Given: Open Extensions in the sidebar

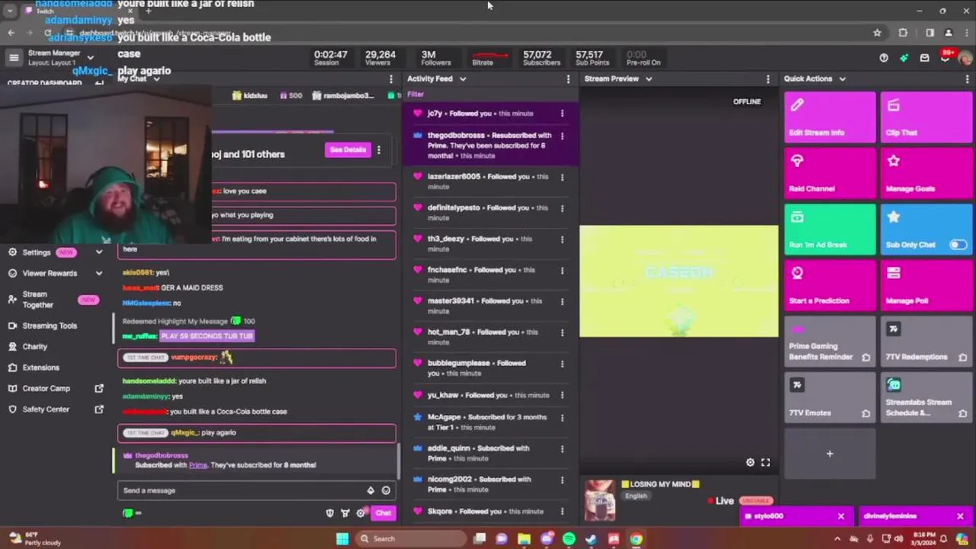Looking at the screenshot, I should pyautogui.click(x=40, y=368).
